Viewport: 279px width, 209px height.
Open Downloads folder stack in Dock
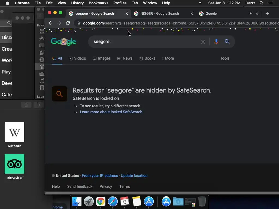tap(178, 202)
